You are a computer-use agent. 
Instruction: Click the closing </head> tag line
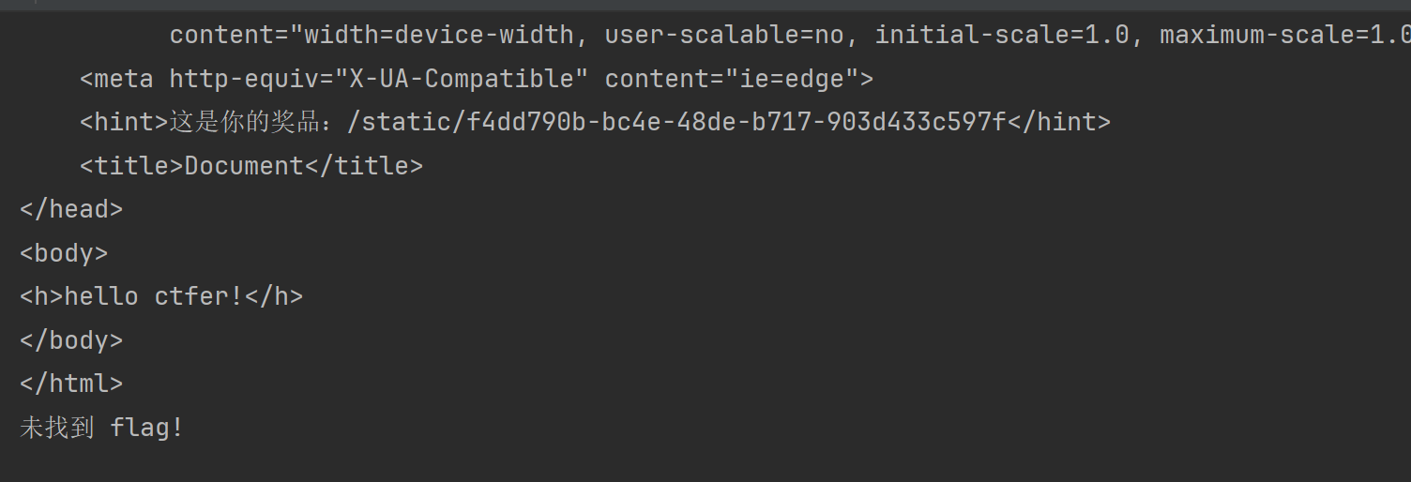(x=71, y=209)
